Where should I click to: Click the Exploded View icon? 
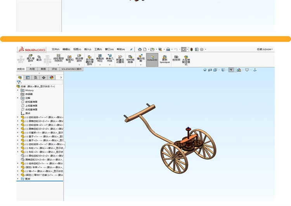click(141, 58)
